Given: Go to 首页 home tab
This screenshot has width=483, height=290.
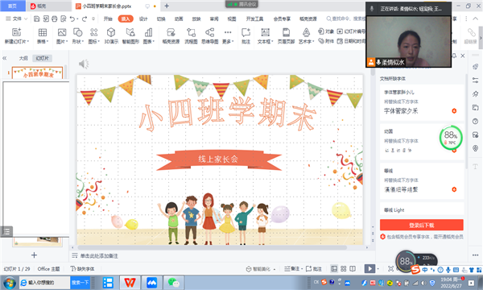Looking at the screenshot, I should [x=12, y=6].
